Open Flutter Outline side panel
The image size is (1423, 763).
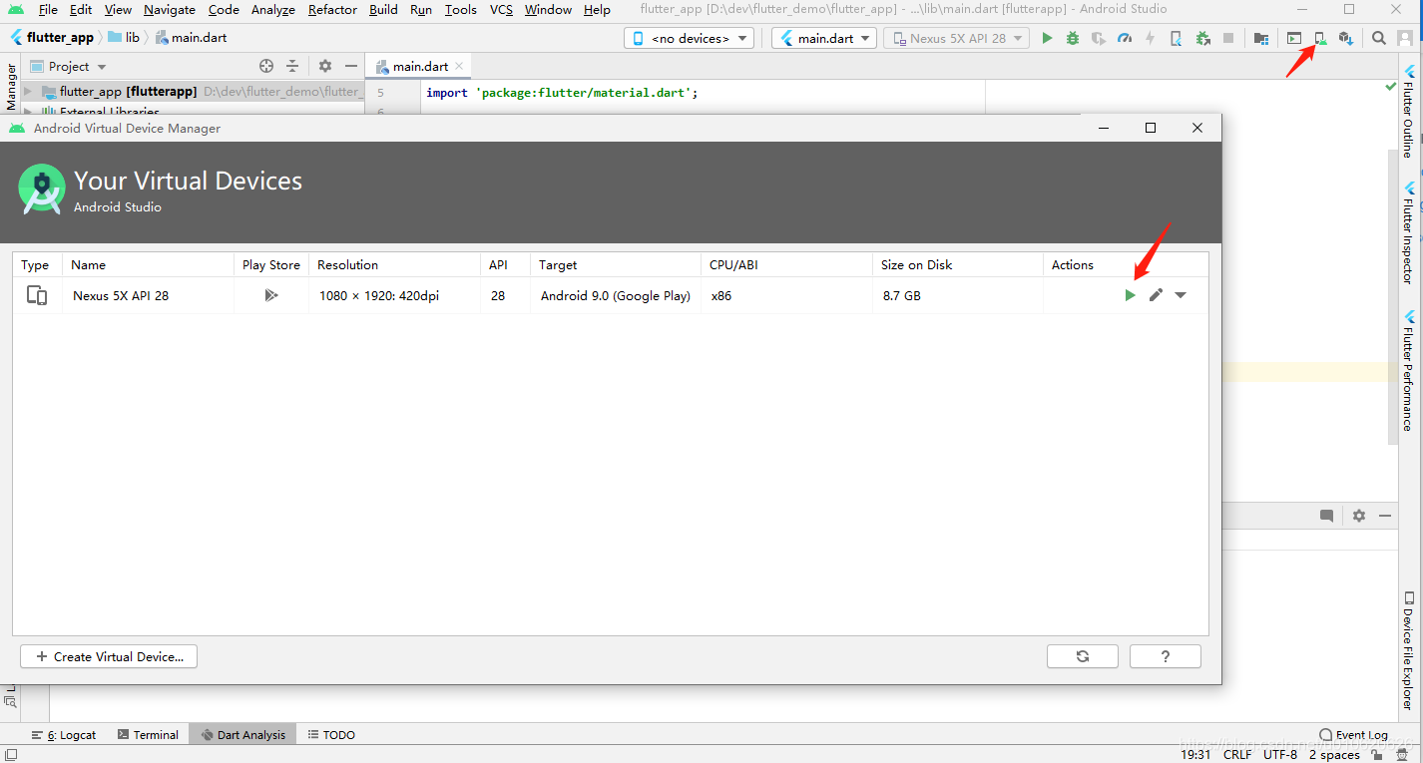click(x=1409, y=112)
